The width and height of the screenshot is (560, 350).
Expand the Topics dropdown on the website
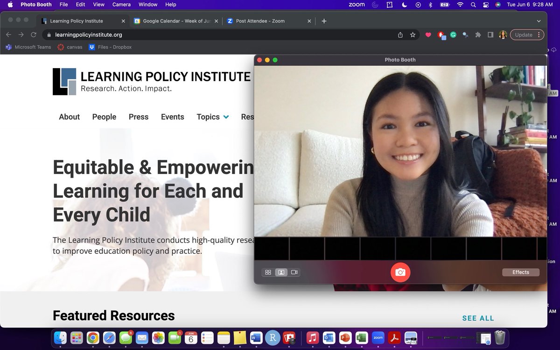[212, 117]
